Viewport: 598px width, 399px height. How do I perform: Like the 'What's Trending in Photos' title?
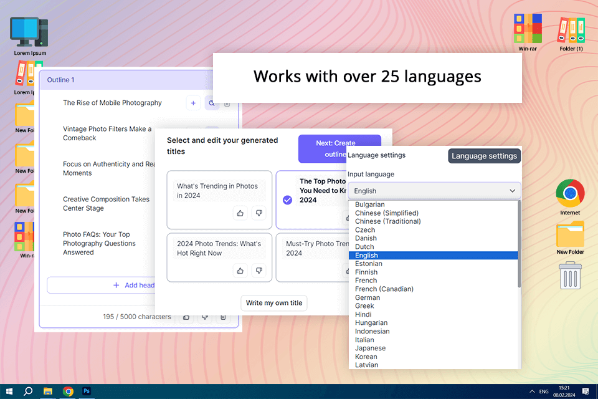point(240,213)
